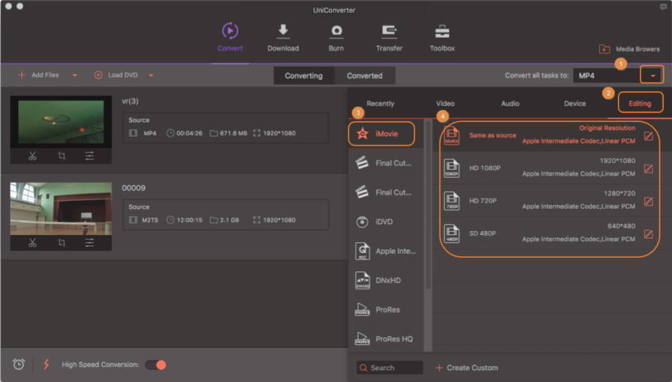Click the Load DVD button
The height and width of the screenshot is (382, 672).
click(115, 75)
